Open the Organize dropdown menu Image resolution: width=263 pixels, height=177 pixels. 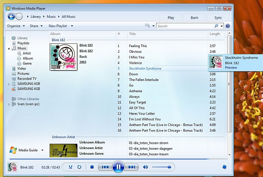tap(16, 26)
